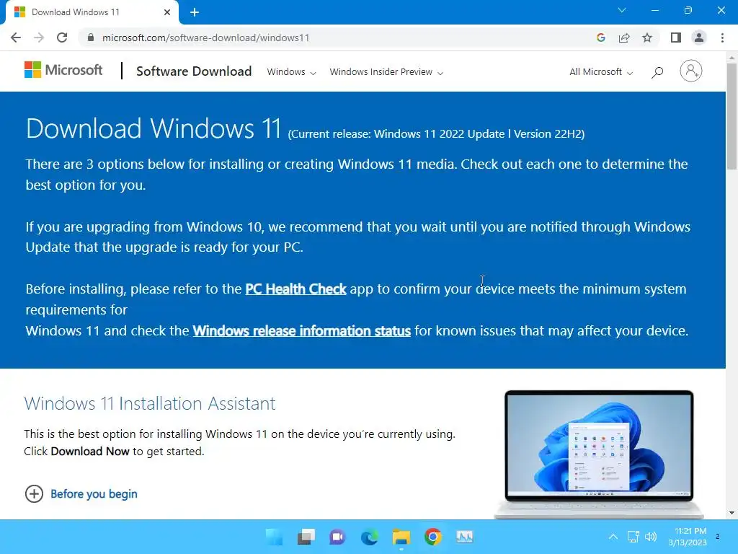Viewport: 738px width, 554px height.
Task: Open the monitor app on taskbar
Action: 465,537
